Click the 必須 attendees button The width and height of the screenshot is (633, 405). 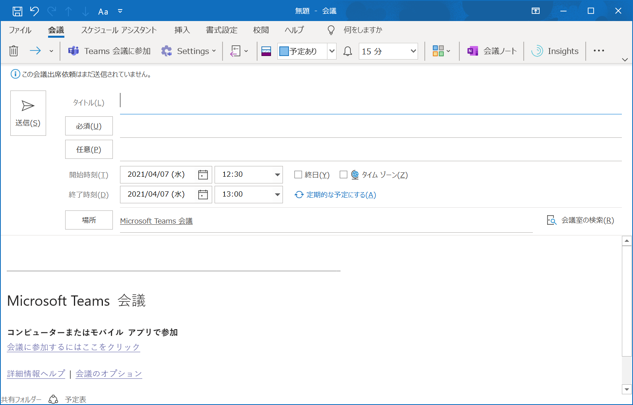[89, 126]
